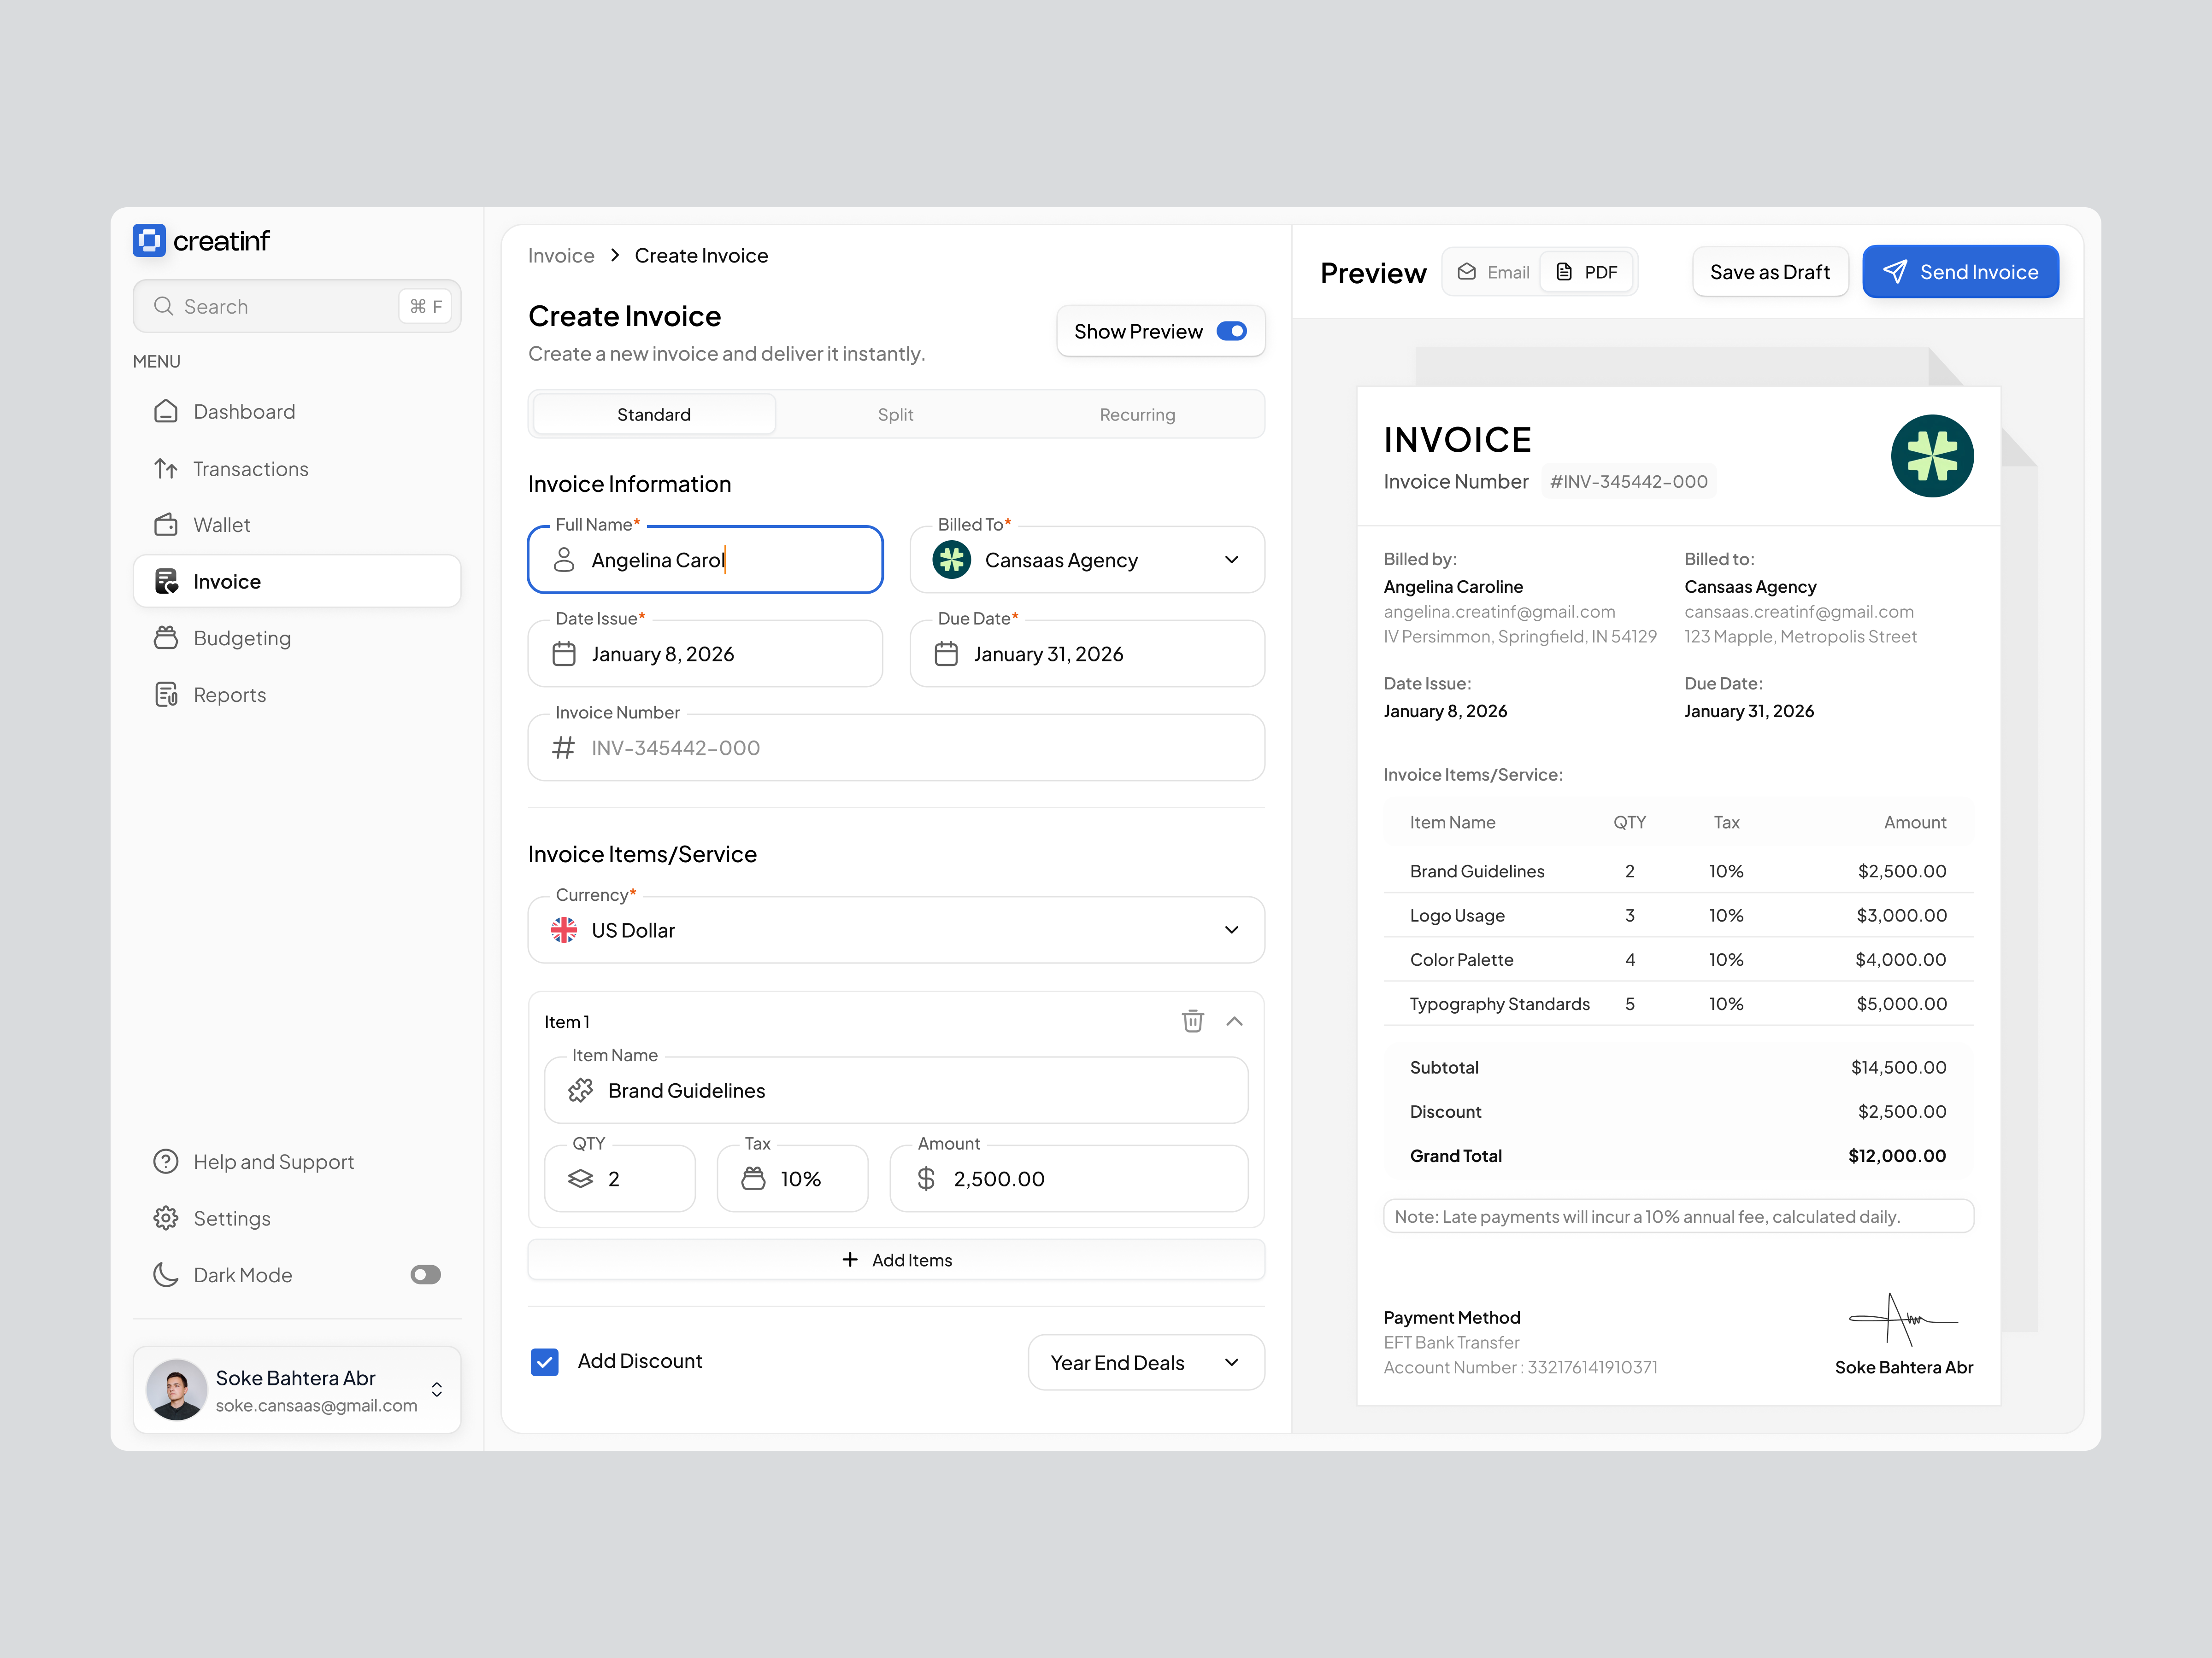
Task: Uncheck the Add Discount checkbox
Action: (545, 1361)
